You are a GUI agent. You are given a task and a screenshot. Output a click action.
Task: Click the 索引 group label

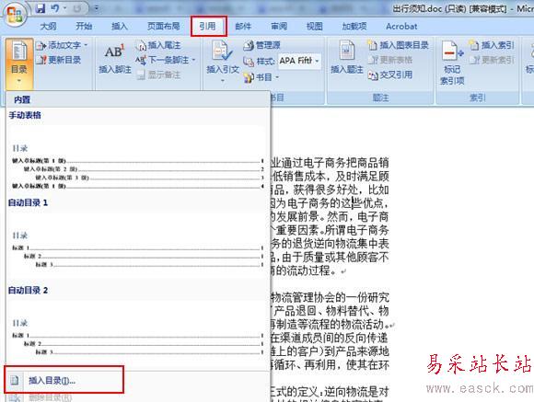pyautogui.click(x=477, y=98)
